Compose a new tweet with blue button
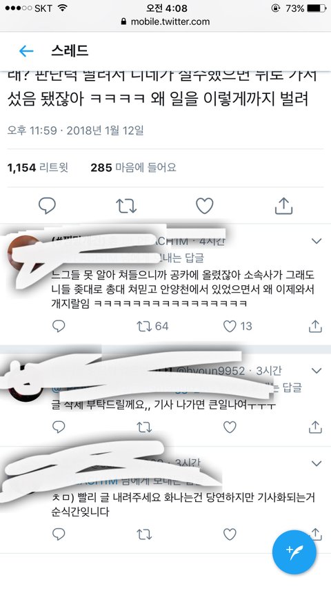 coord(294,552)
